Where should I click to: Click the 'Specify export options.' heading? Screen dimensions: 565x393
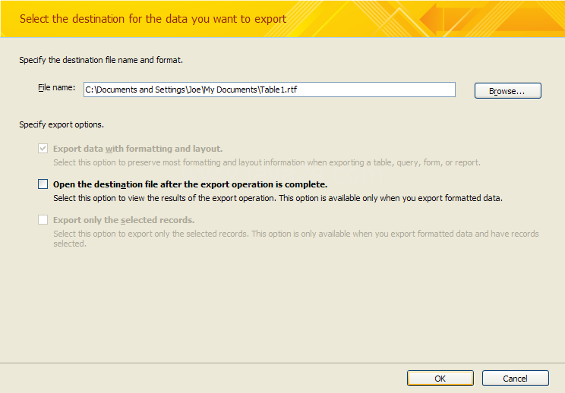coord(62,124)
